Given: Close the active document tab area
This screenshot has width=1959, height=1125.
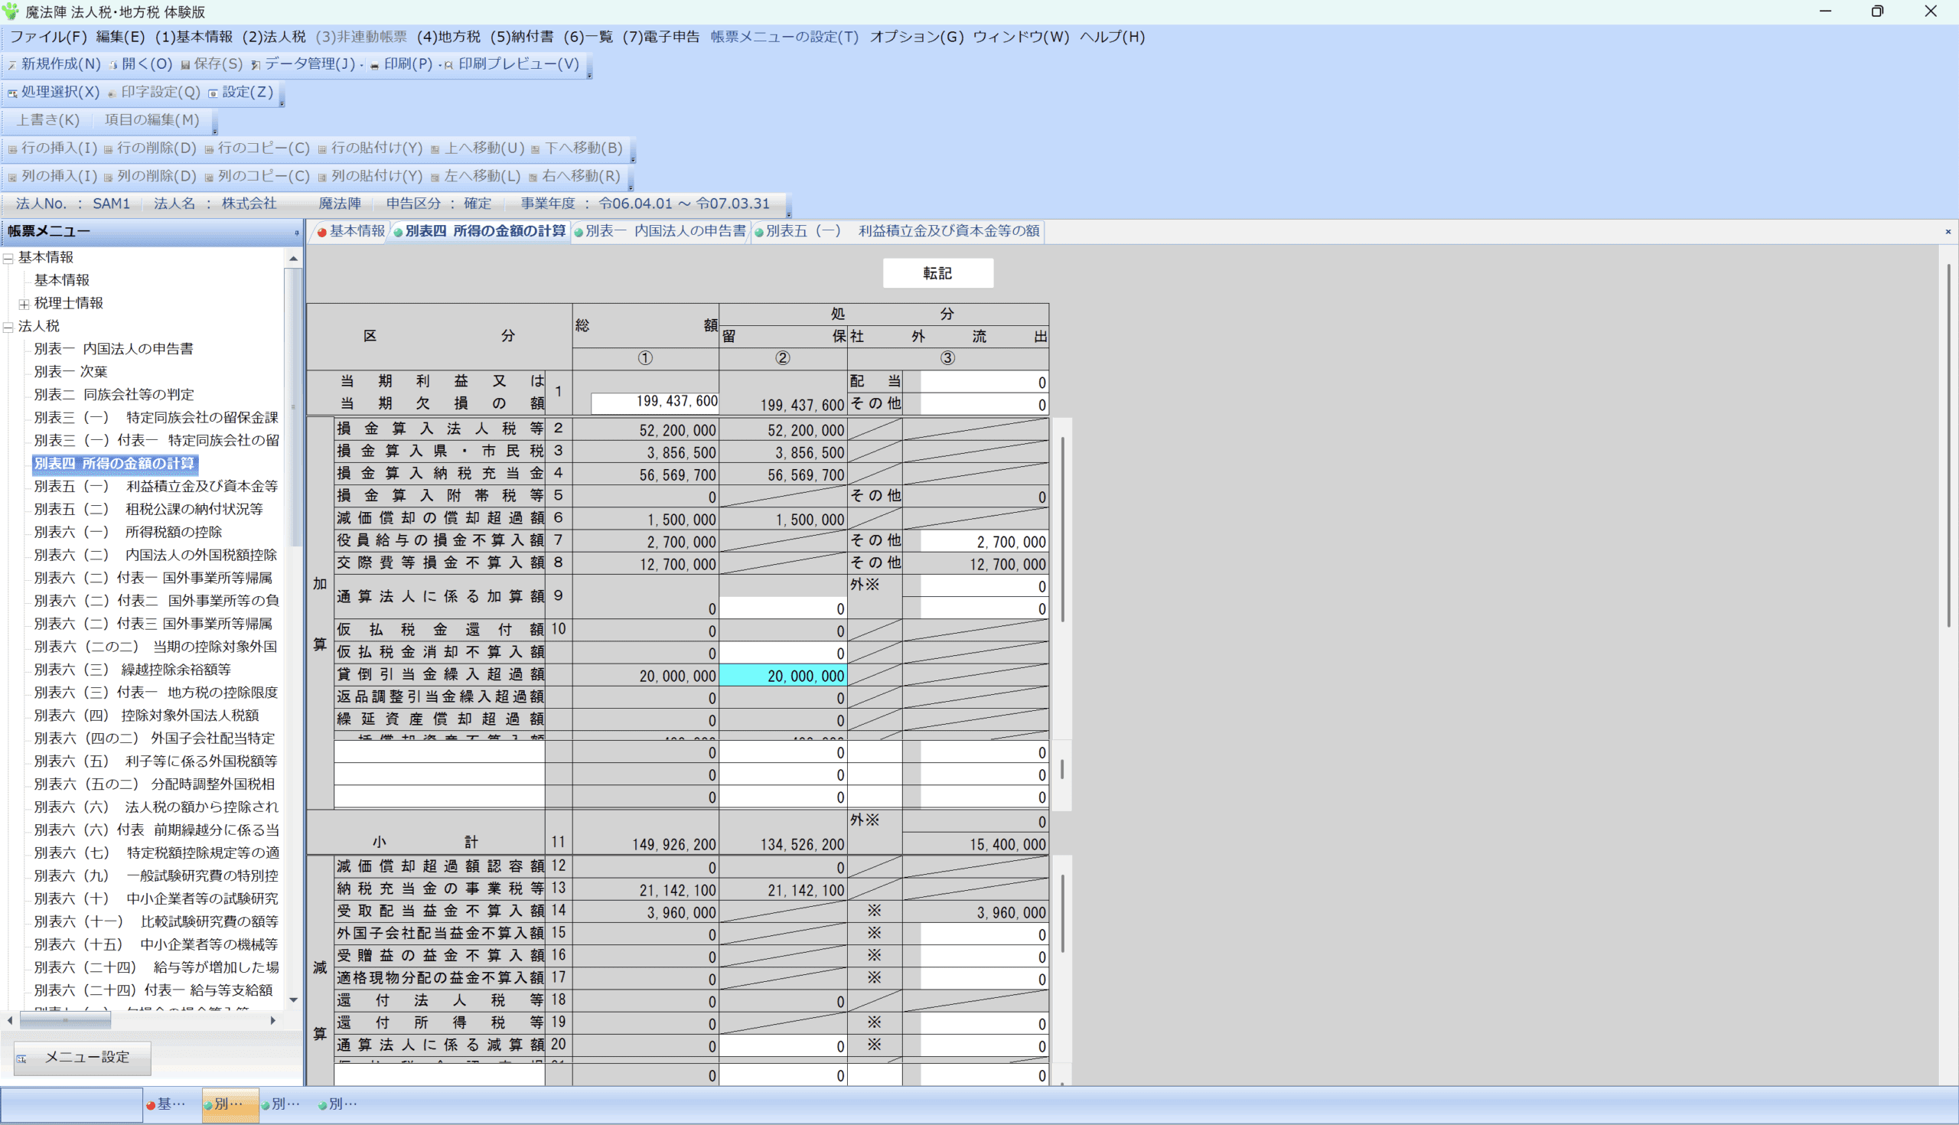Looking at the screenshot, I should (x=1948, y=232).
